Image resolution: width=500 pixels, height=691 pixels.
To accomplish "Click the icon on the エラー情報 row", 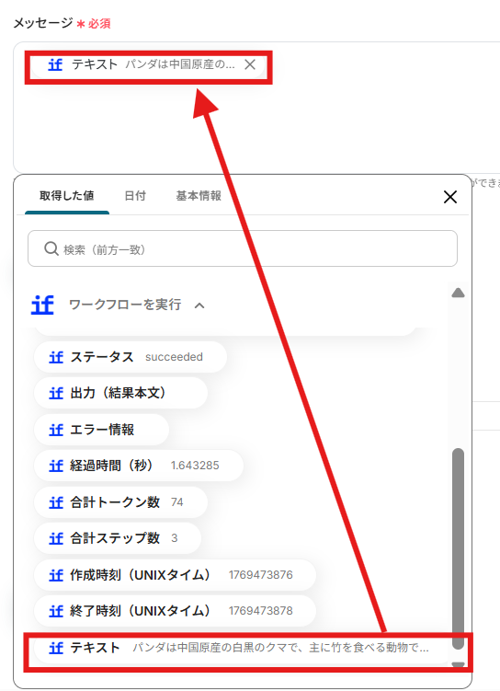I will tap(56, 430).
